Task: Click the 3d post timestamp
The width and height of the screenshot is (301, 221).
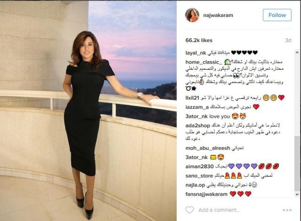Action: coord(288,41)
